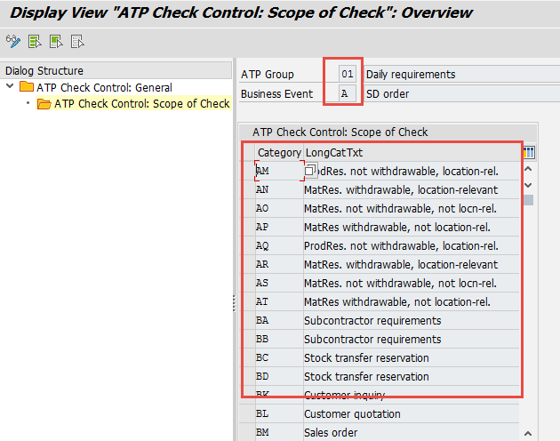Click the ATP Check Control: General folder icon
The width and height of the screenshot is (560, 441).
(x=27, y=87)
